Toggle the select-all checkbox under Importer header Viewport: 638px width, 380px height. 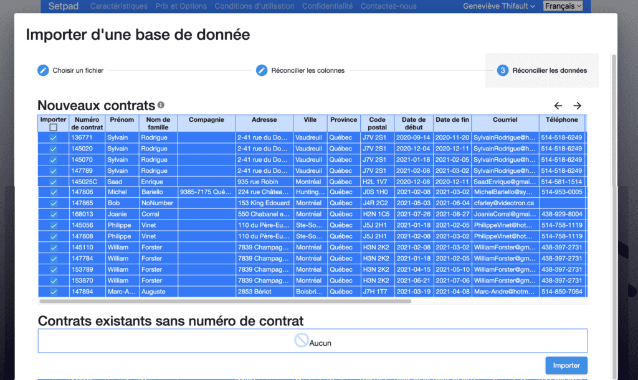pyautogui.click(x=53, y=127)
